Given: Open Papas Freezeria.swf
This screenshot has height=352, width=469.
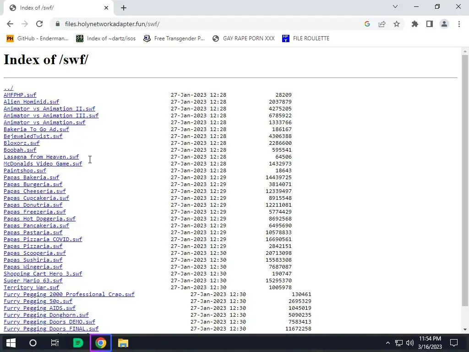Looking at the screenshot, I should pos(35,212).
